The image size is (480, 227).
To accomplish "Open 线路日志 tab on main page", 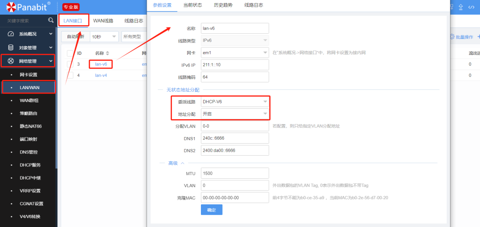I will [134, 21].
